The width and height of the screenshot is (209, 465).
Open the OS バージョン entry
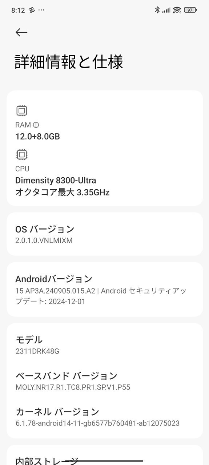tap(105, 234)
